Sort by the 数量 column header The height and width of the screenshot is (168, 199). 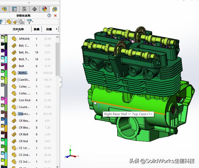37,29
